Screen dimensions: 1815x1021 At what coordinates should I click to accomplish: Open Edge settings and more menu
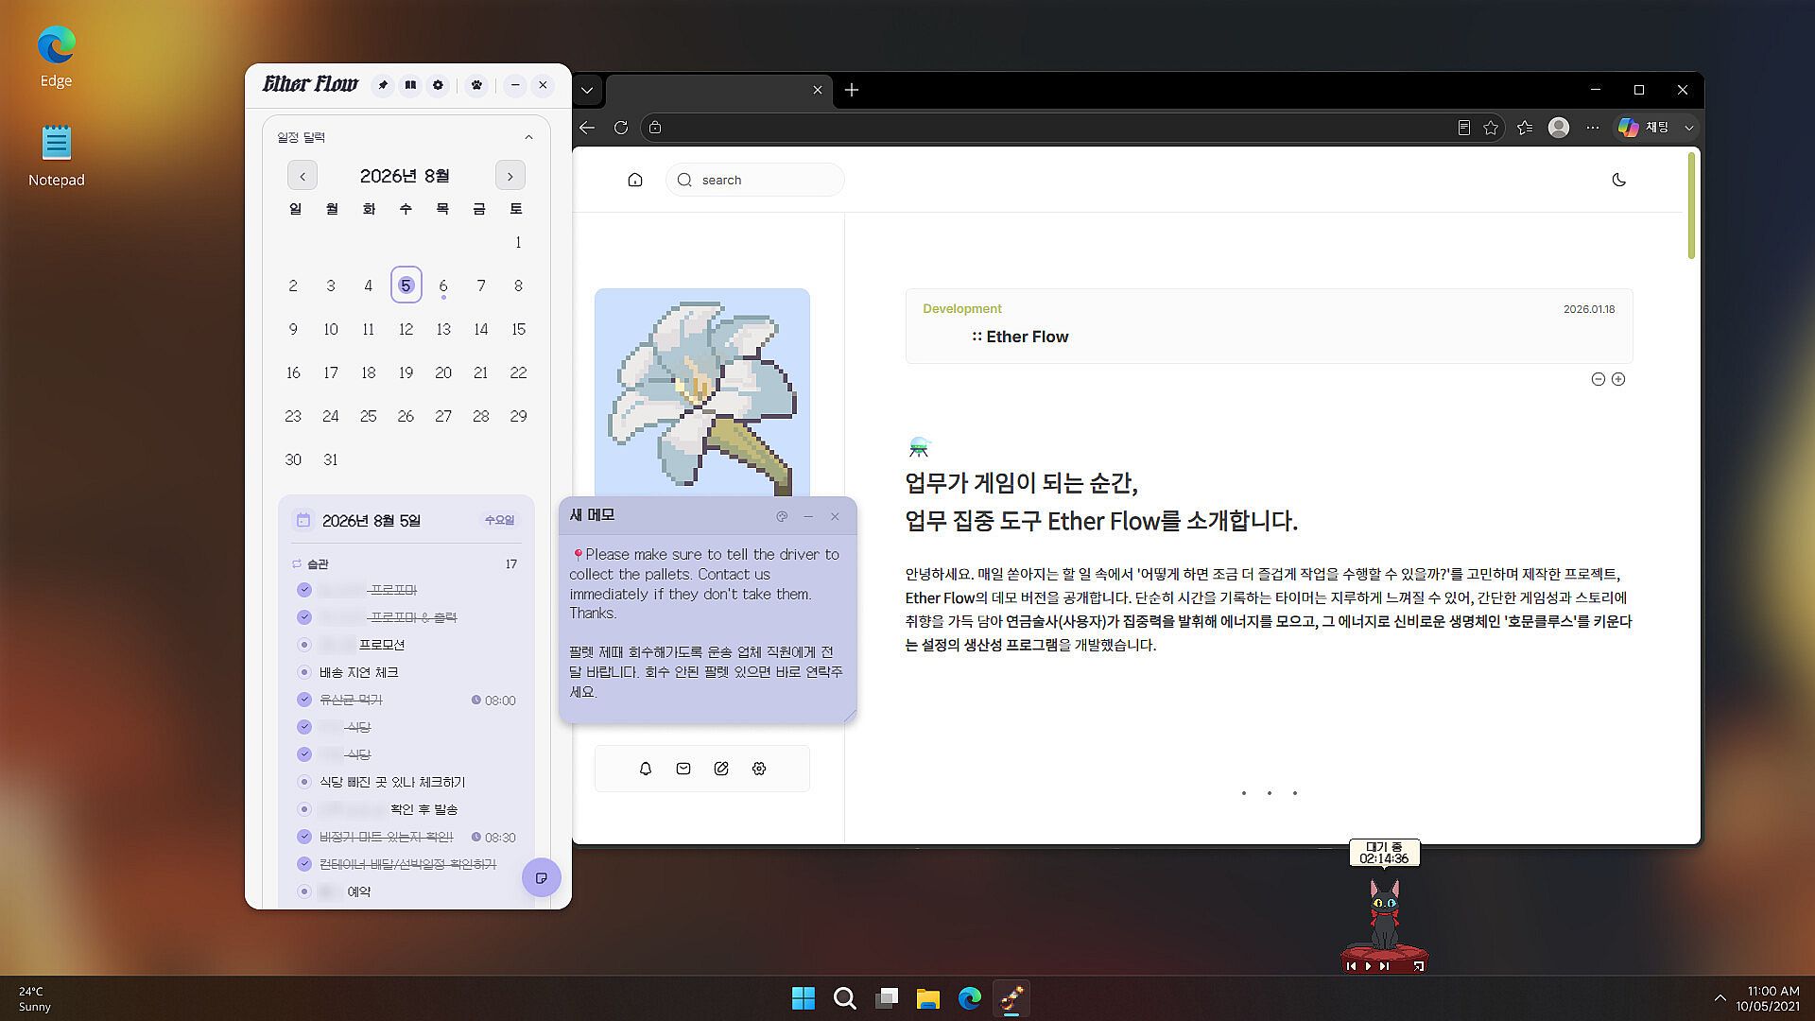pos(1593,128)
